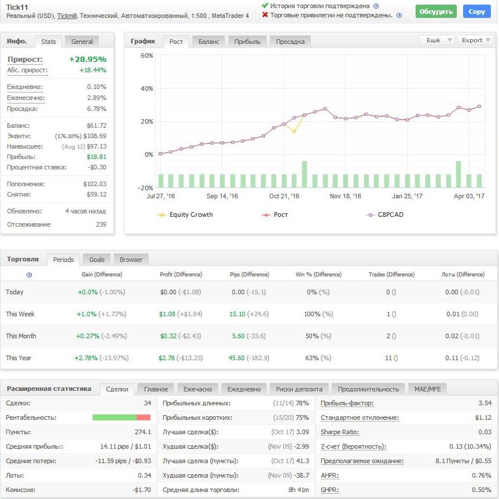Click the This Month row label
Image resolution: width=499 pixels, height=499 pixels.
pos(21,336)
